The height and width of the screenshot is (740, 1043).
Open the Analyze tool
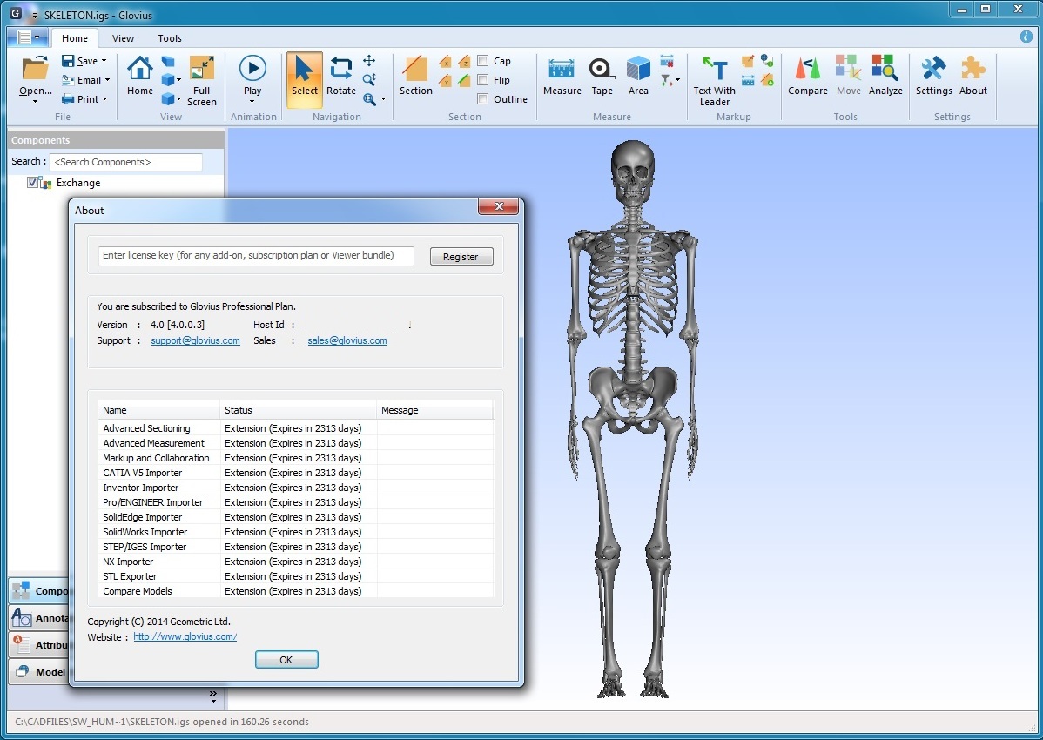885,76
